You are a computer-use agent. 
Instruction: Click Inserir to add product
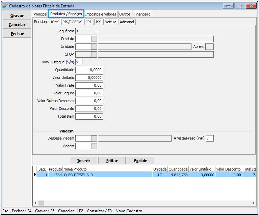(83, 161)
